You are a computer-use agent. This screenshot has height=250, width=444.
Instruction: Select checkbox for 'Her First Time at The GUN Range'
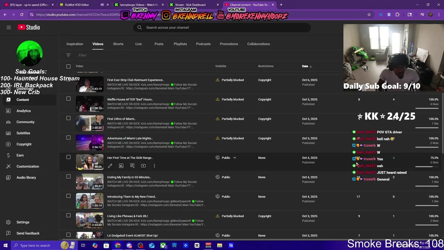pyautogui.click(x=68, y=157)
